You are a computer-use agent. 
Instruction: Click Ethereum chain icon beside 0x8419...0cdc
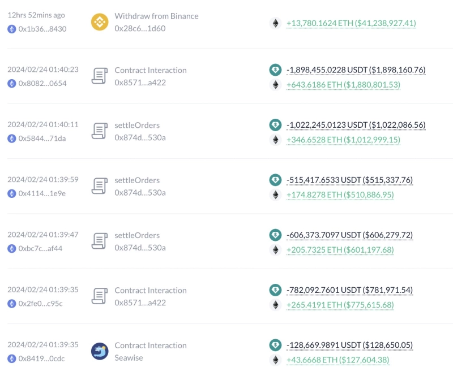(11, 358)
